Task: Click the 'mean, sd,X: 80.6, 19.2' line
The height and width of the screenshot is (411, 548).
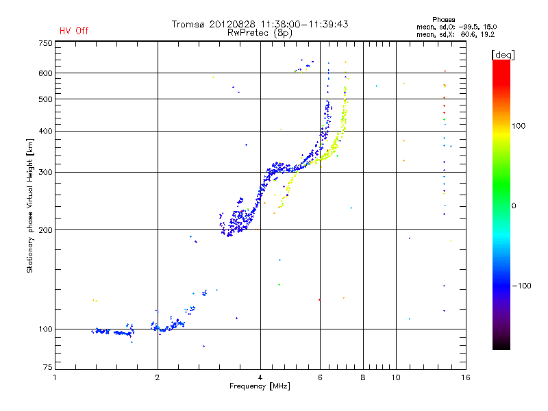Action: click(456, 34)
